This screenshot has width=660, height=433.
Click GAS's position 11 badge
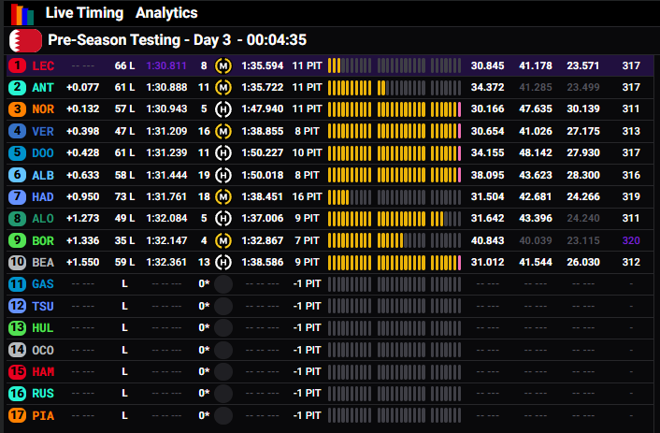coord(17,284)
